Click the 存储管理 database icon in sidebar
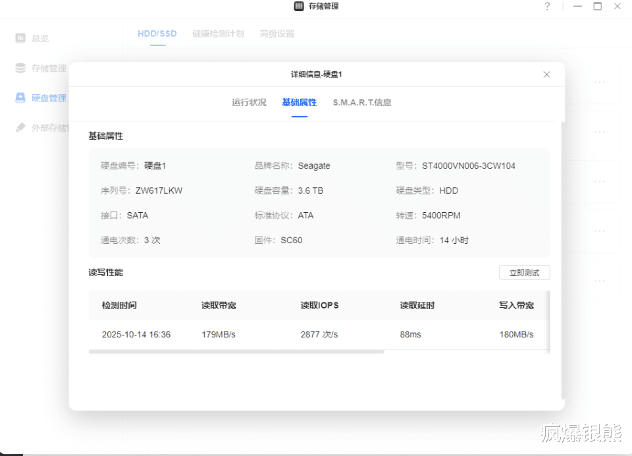Image resolution: width=632 pixels, height=456 pixels. click(x=21, y=68)
